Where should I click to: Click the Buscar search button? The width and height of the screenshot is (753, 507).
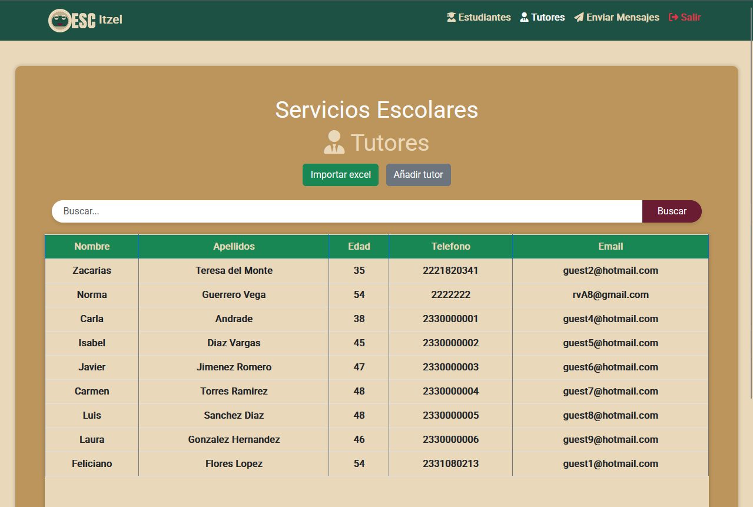point(672,211)
